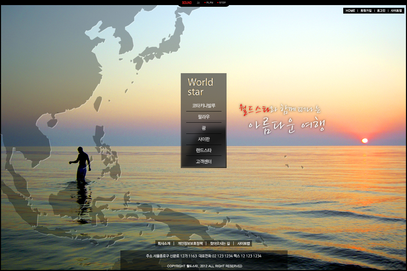Open 사이트맵 in the top-right menu
This screenshot has height=271, width=407.
[396, 11]
